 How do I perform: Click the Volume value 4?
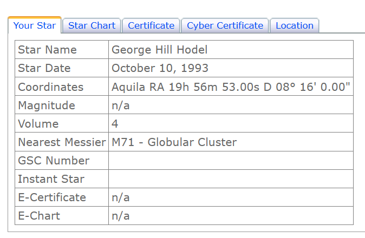115,124
